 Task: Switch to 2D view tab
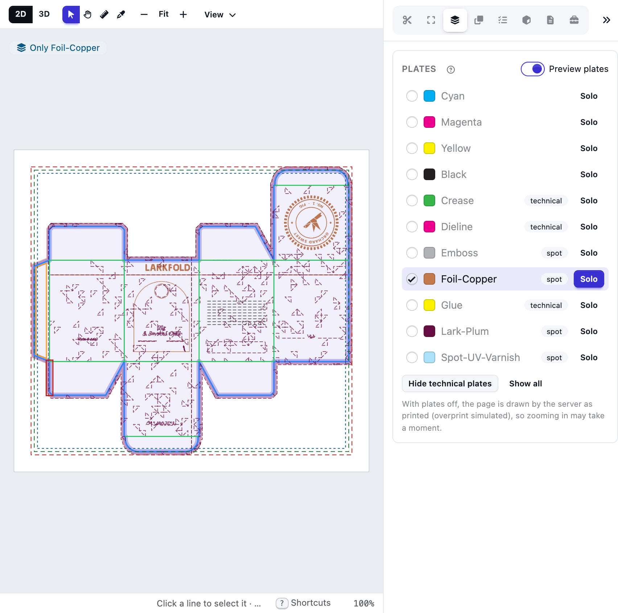(21, 14)
